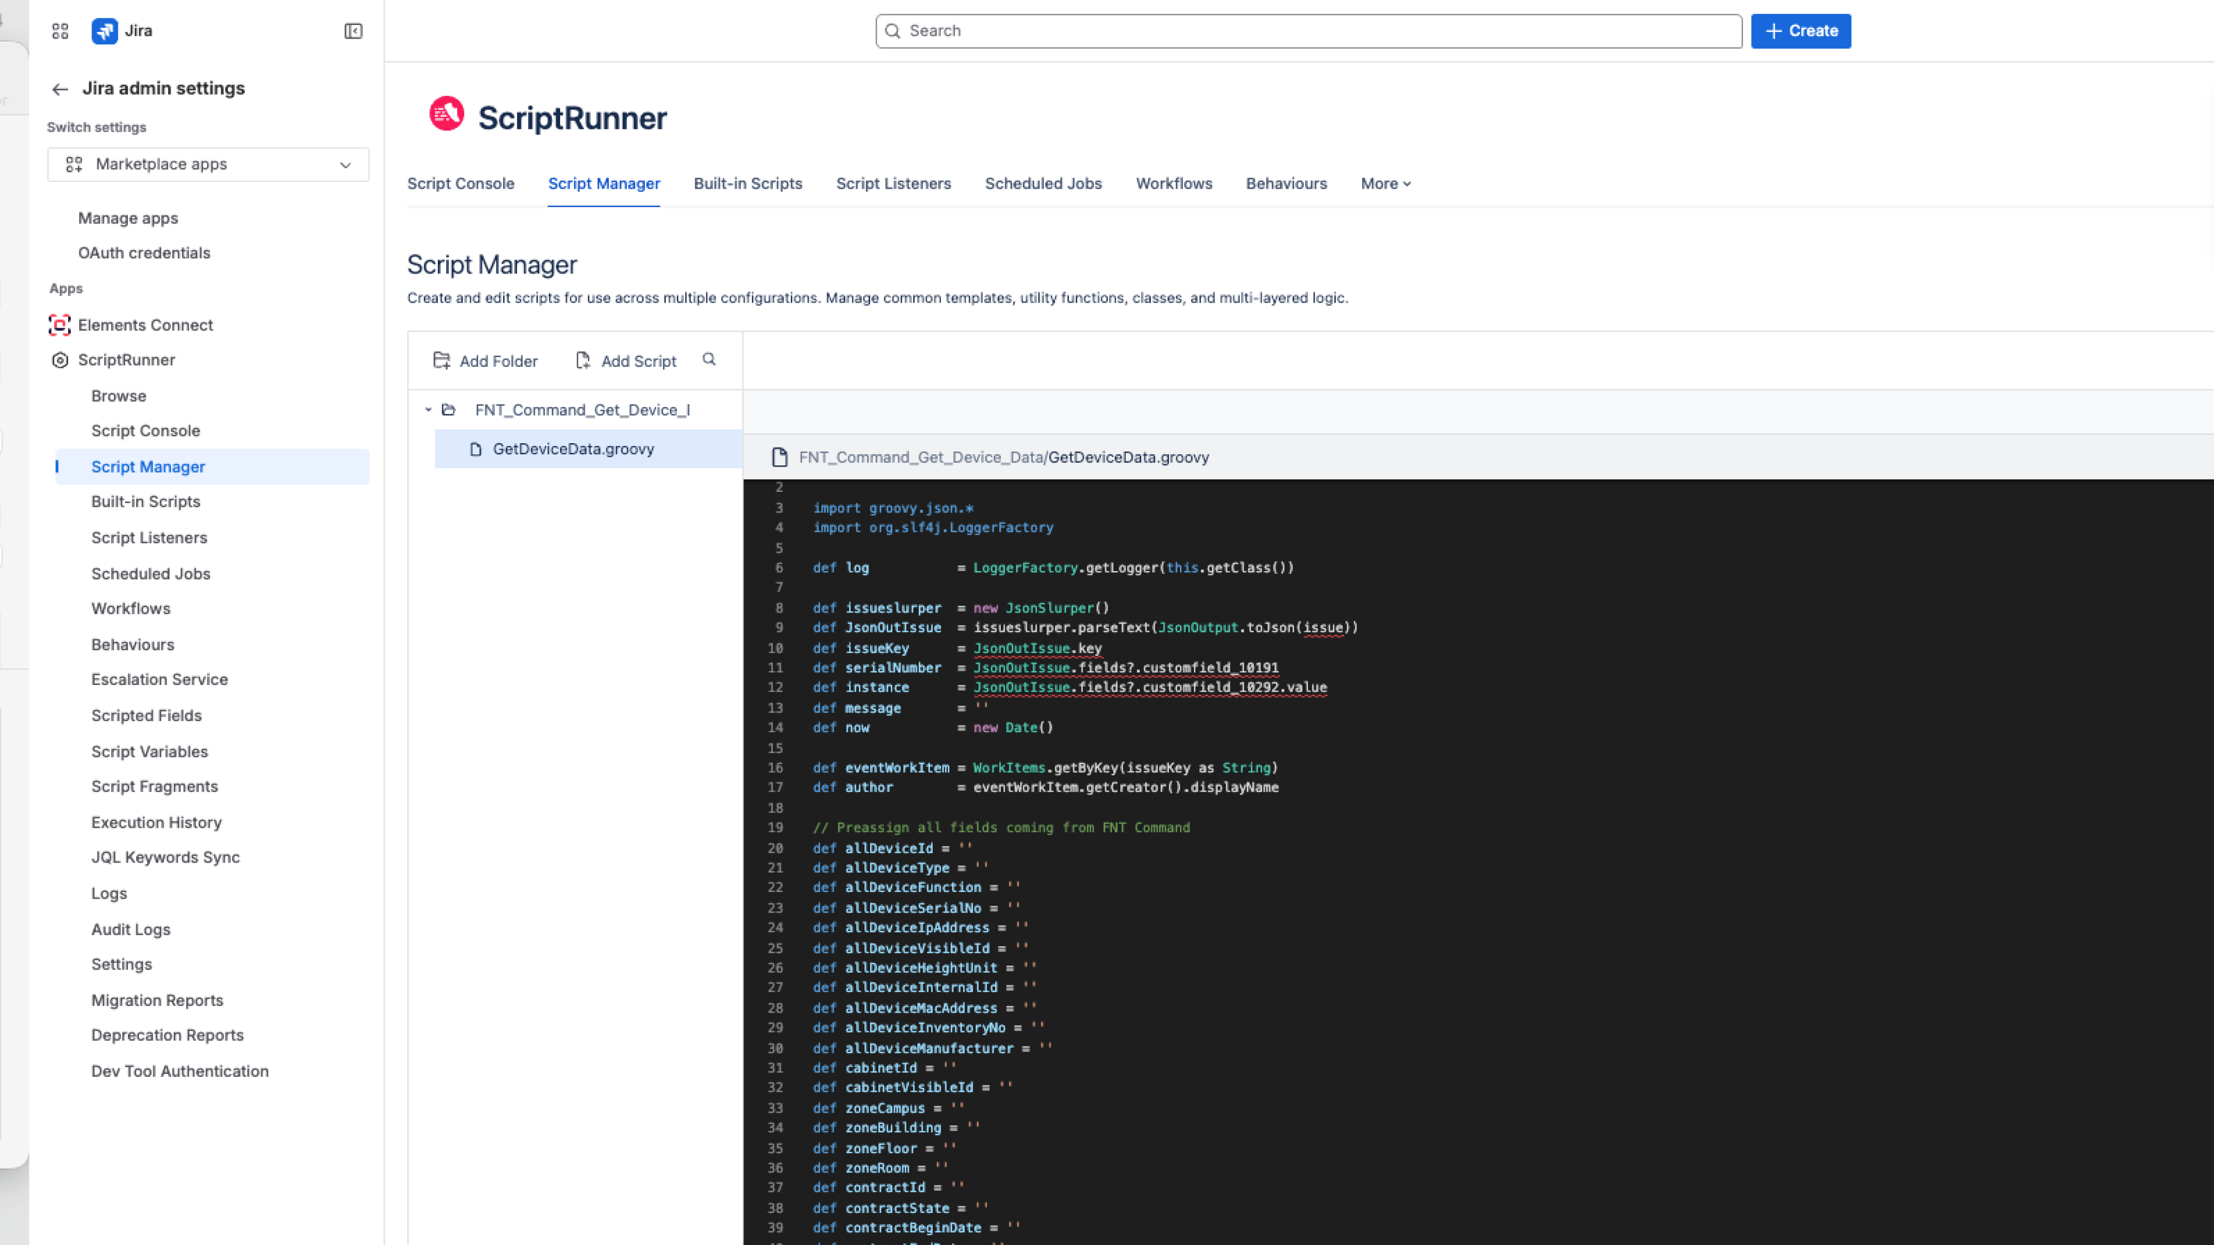Open Script Console in the sidebar
The width and height of the screenshot is (2214, 1245).
145,430
